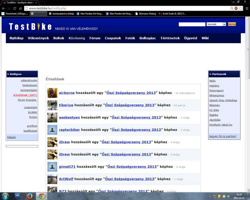The width and height of the screenshot is (250, 200).
Task: Open the 'Scott Scale SL 2012' bookmark
Action: coord(172,14)
